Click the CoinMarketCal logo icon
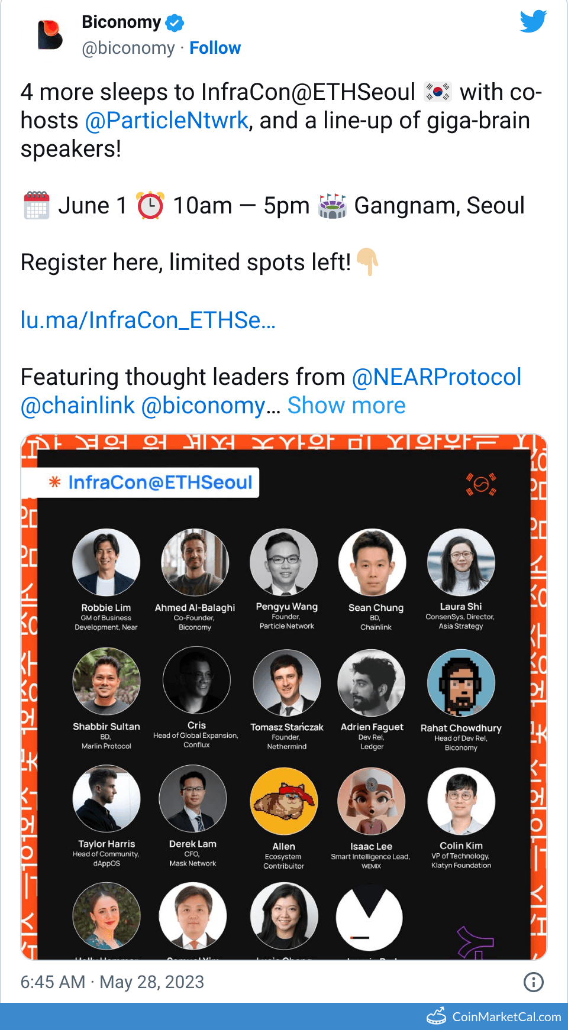 [437, 1016]
